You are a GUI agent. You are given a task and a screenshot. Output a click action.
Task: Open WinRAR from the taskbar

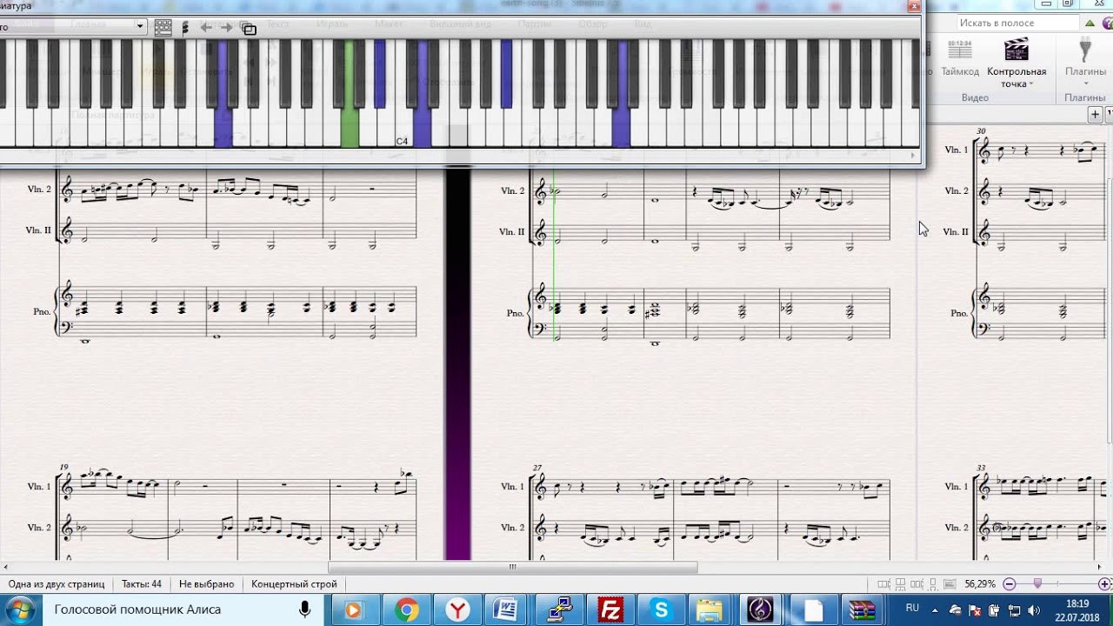[863, 610]
